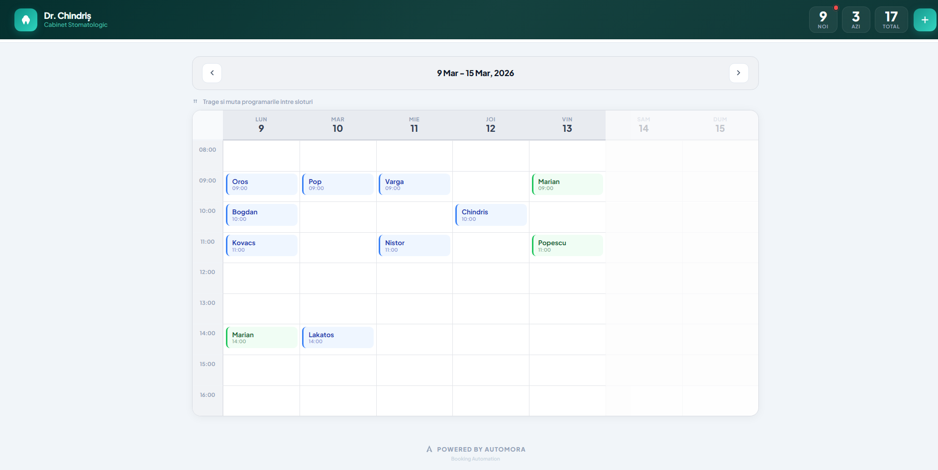Go to the previous week with the left chevron

(211, 73)
